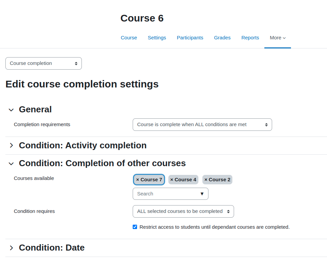Screen dimensions: 327x261
Task: Open Completion requirements dropdown
Action: [202, 124]
